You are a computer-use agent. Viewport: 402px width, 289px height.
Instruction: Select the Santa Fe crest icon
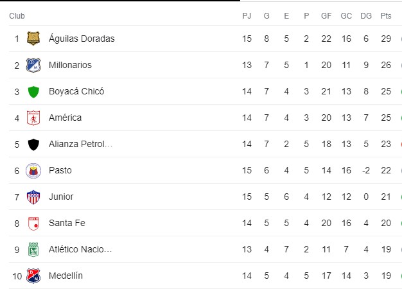[33, 223]
